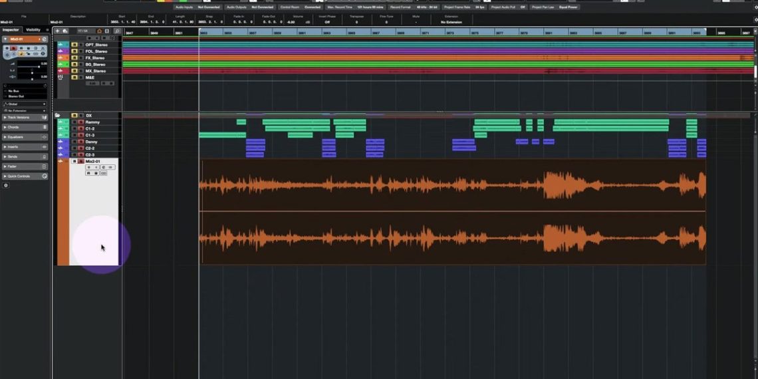Screen dimensions: 758x379
Task: Expand the Equalizers inspector section
Action: click(x=25, y=137)
